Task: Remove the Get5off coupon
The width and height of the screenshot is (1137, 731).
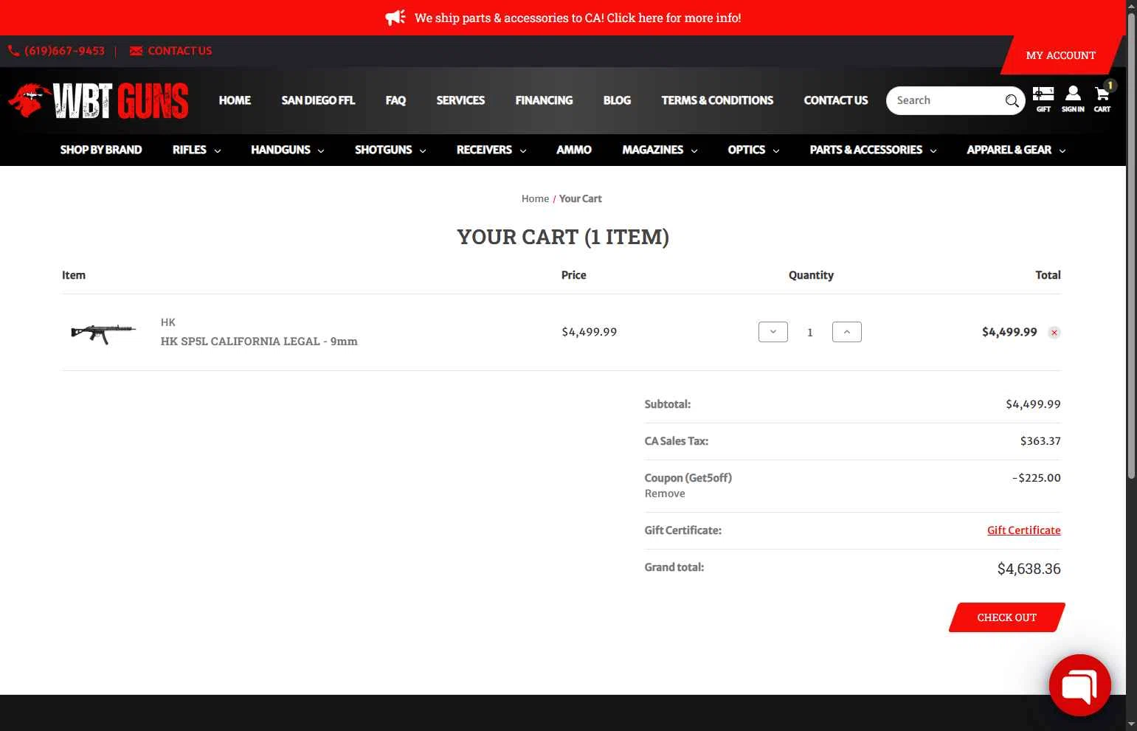Action: click(665, 493)
